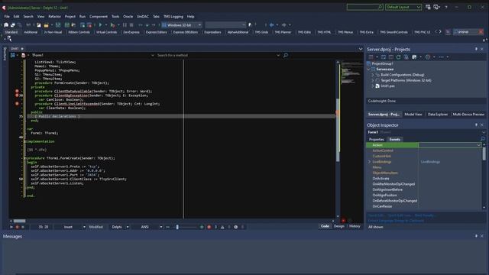The width and height of the screenshot is (489, 275).
Task: Switch to the History tab
Action: pyautogui.click(x=355, y=226)
